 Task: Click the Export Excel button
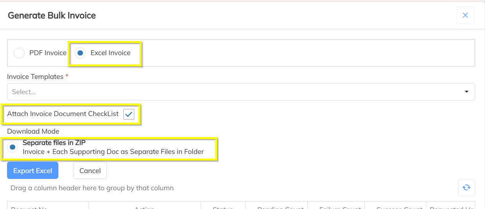32,171
